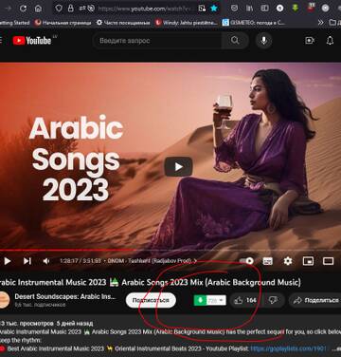
Task: Click the YouTube logo
Action: pyautogui.click(x=32, y=41)
